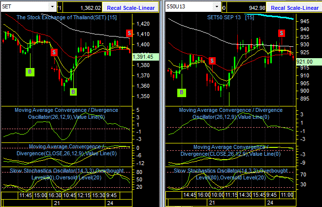The height and width of the screenshot is (207, 322).
Task: Click the red S marker at the SET chart's mid-drop
Action: coord(54,52)
